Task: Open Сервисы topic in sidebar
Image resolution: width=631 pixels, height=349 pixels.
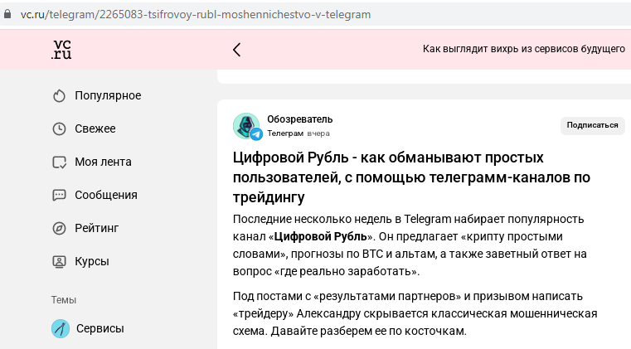Action: coord(100,329)
